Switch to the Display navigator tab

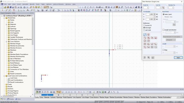(10, 99)
